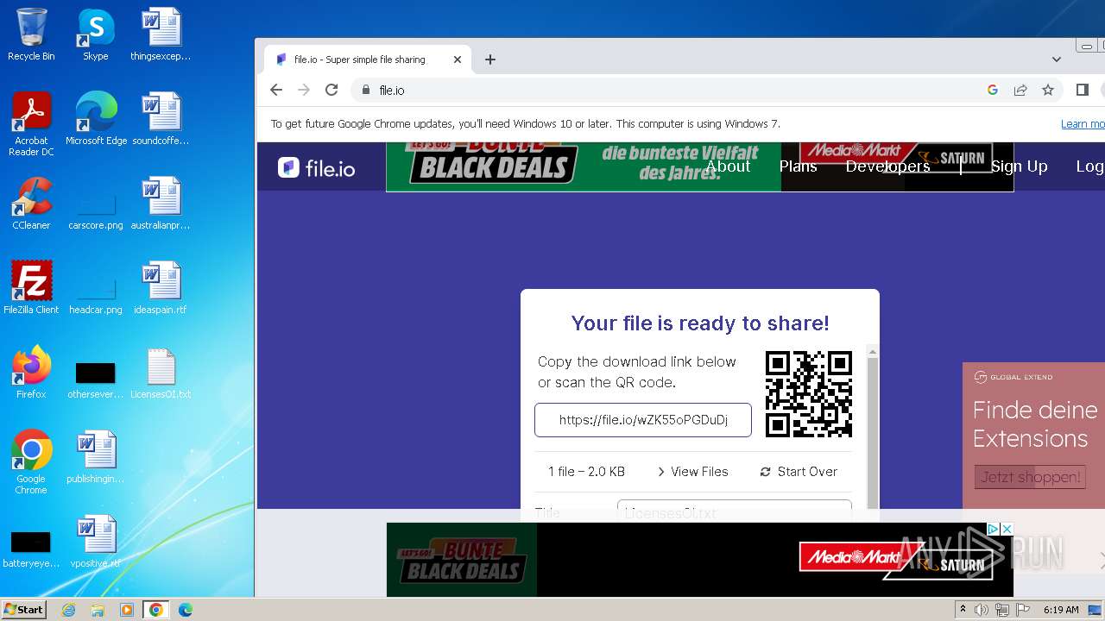Reload the file.io page
1105x621 pixels.
331,90
